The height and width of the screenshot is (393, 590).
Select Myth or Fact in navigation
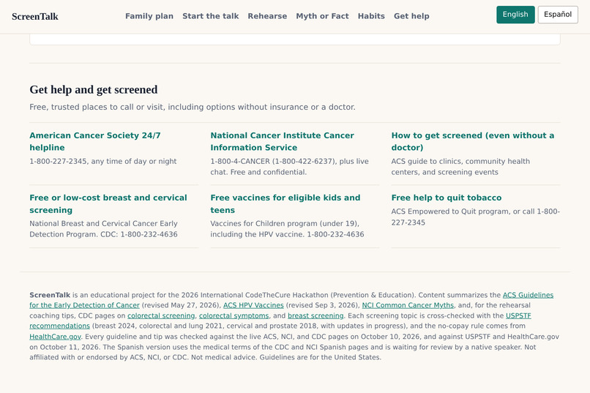point(322,16)
